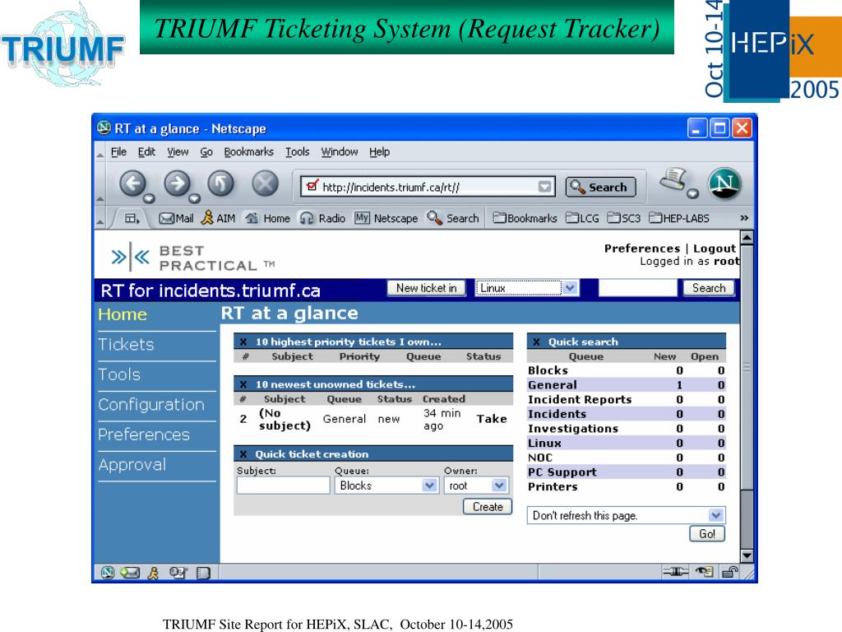Open the Window menu

coord(340,152)
